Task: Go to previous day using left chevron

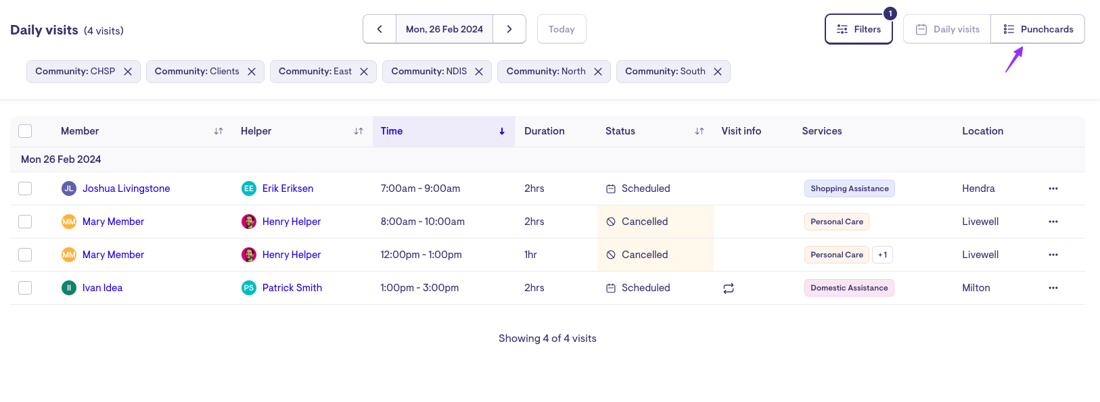Action: (x=380, y=29)
